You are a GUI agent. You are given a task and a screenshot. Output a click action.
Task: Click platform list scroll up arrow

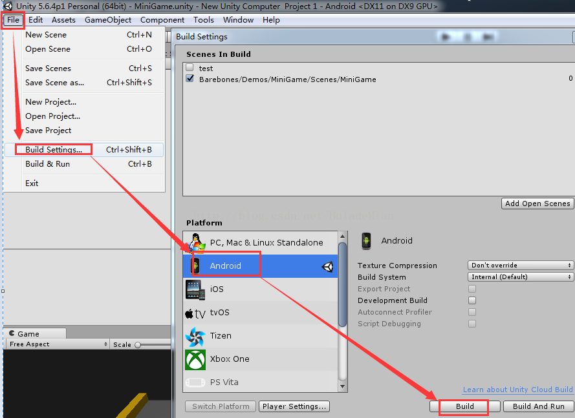(343, 236)
